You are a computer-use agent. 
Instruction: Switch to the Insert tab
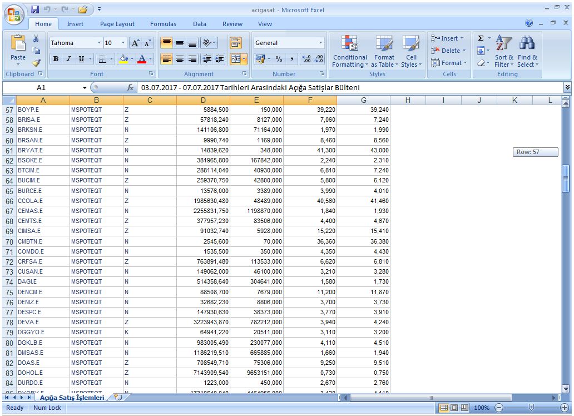(x=75, y=24)
